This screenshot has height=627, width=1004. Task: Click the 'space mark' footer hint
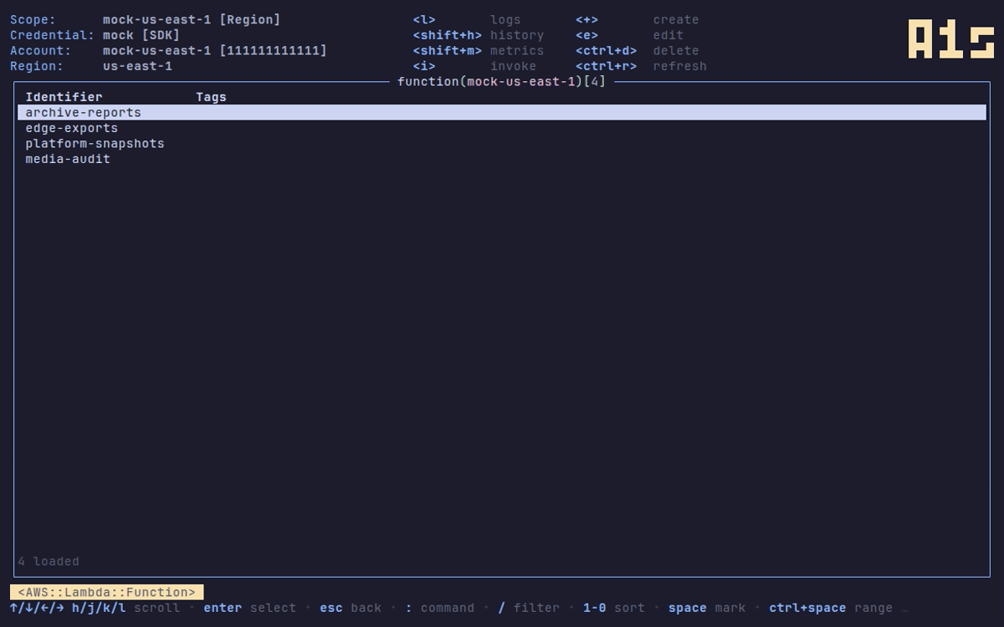[707, 608]
